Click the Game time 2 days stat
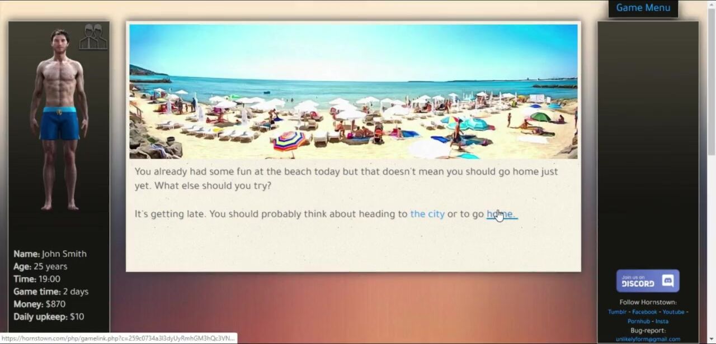This screenshot has width=716, height=344. click(x=51, y=292)
